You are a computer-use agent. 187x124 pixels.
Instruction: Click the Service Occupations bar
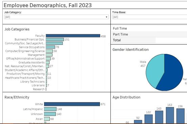click(50, 47)
